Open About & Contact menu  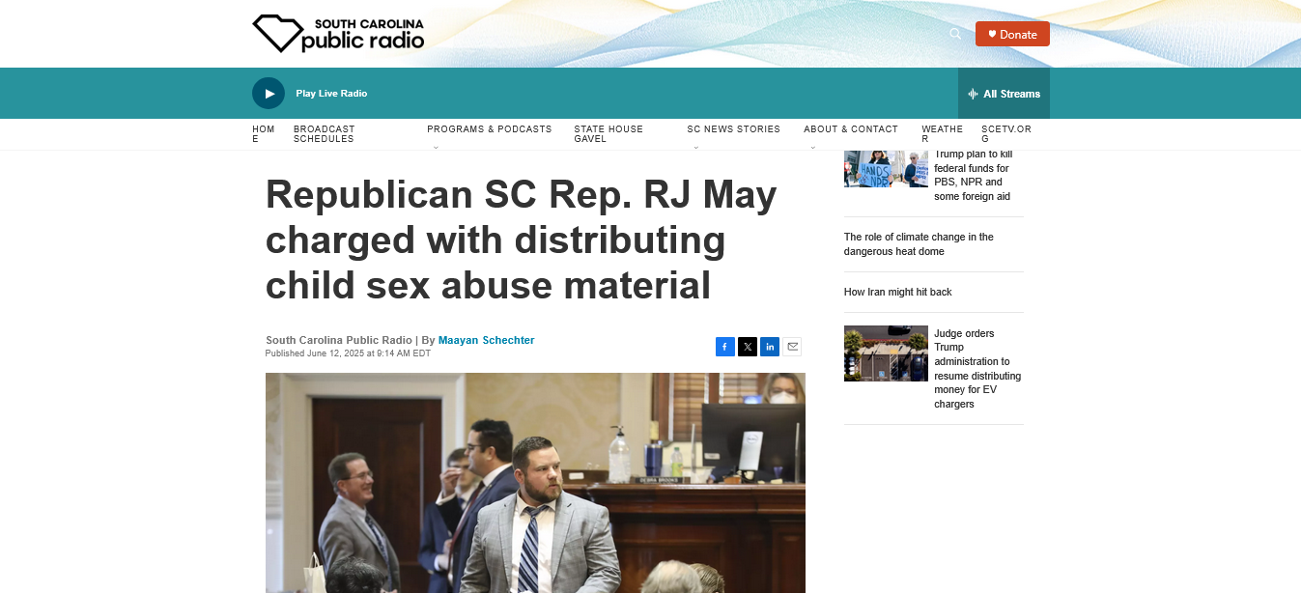(x=851, y=128)
